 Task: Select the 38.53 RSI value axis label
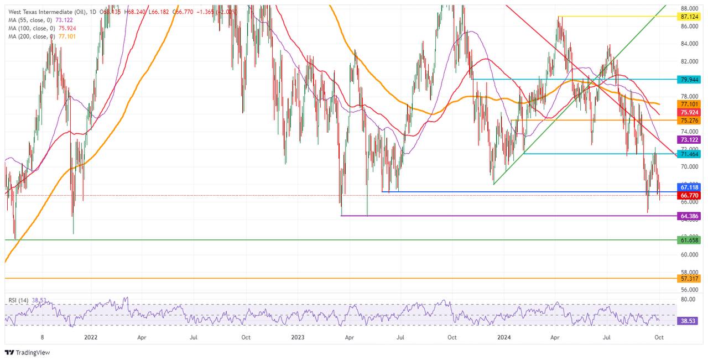pos(689,320)
